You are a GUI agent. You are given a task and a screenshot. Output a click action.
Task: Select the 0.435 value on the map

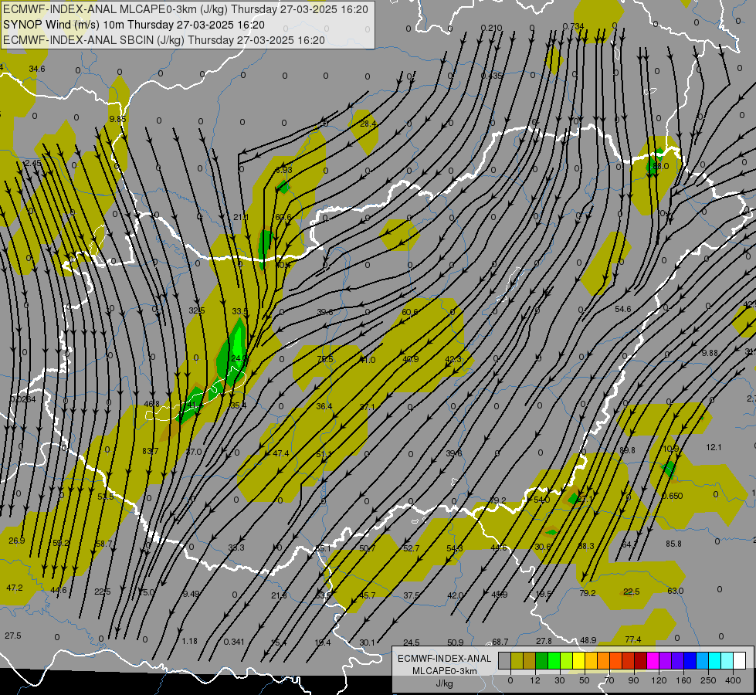click(x=492, y=76)
